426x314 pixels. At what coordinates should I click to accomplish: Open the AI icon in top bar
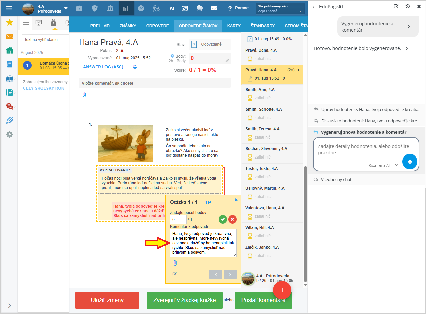pyautogui.click(x=172, y=8)
